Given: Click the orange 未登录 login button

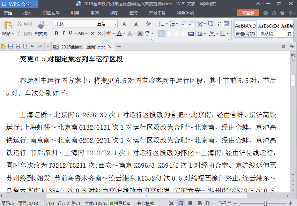Looking at the screenshot, I should tap(248, 13).
